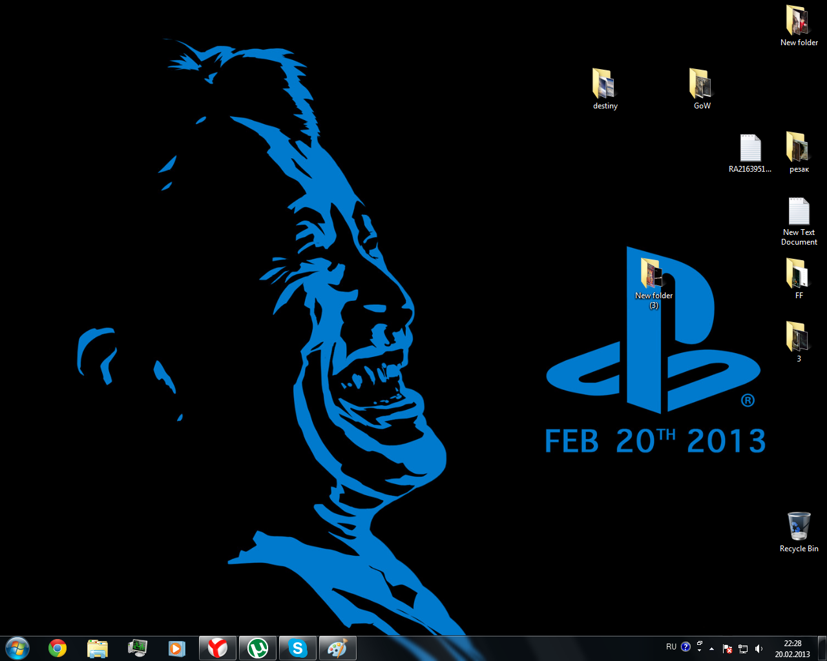Viewport: 827px width, 661px height.
Task: Open Windows Media Player from the taskbar
Action: [x=177, y=647]
